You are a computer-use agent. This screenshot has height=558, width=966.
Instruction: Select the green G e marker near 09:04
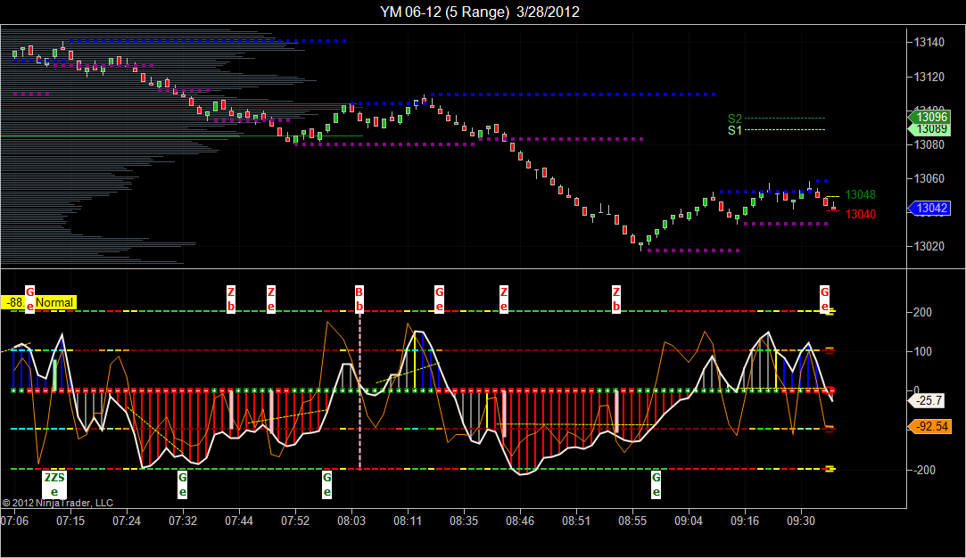coord(656,484)
